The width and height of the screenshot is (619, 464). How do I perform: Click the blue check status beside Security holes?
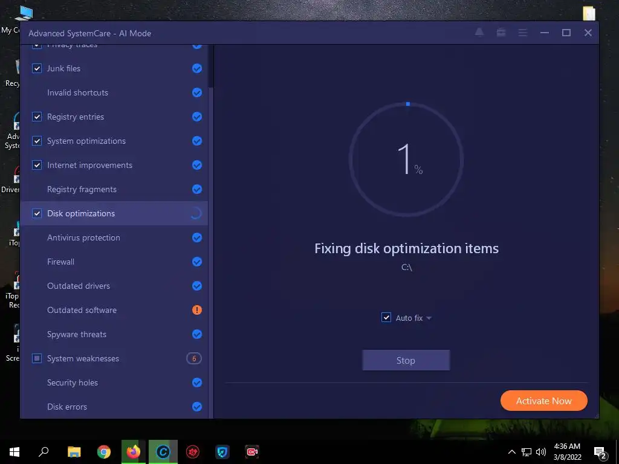(x=197, y=382)
